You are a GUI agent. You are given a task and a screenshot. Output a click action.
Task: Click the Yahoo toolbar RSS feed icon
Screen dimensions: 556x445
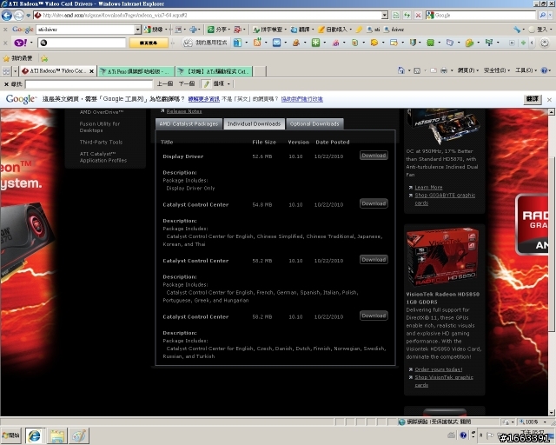(257, 43)
